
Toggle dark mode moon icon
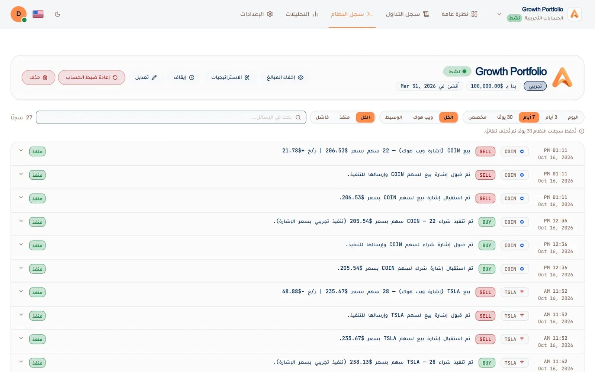tap(58, 14)
